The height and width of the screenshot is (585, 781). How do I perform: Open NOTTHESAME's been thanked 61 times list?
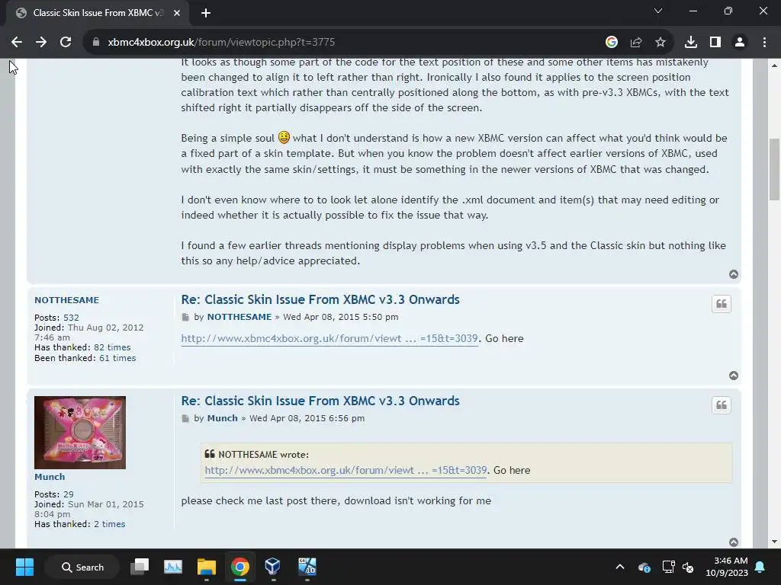(117, 358)
